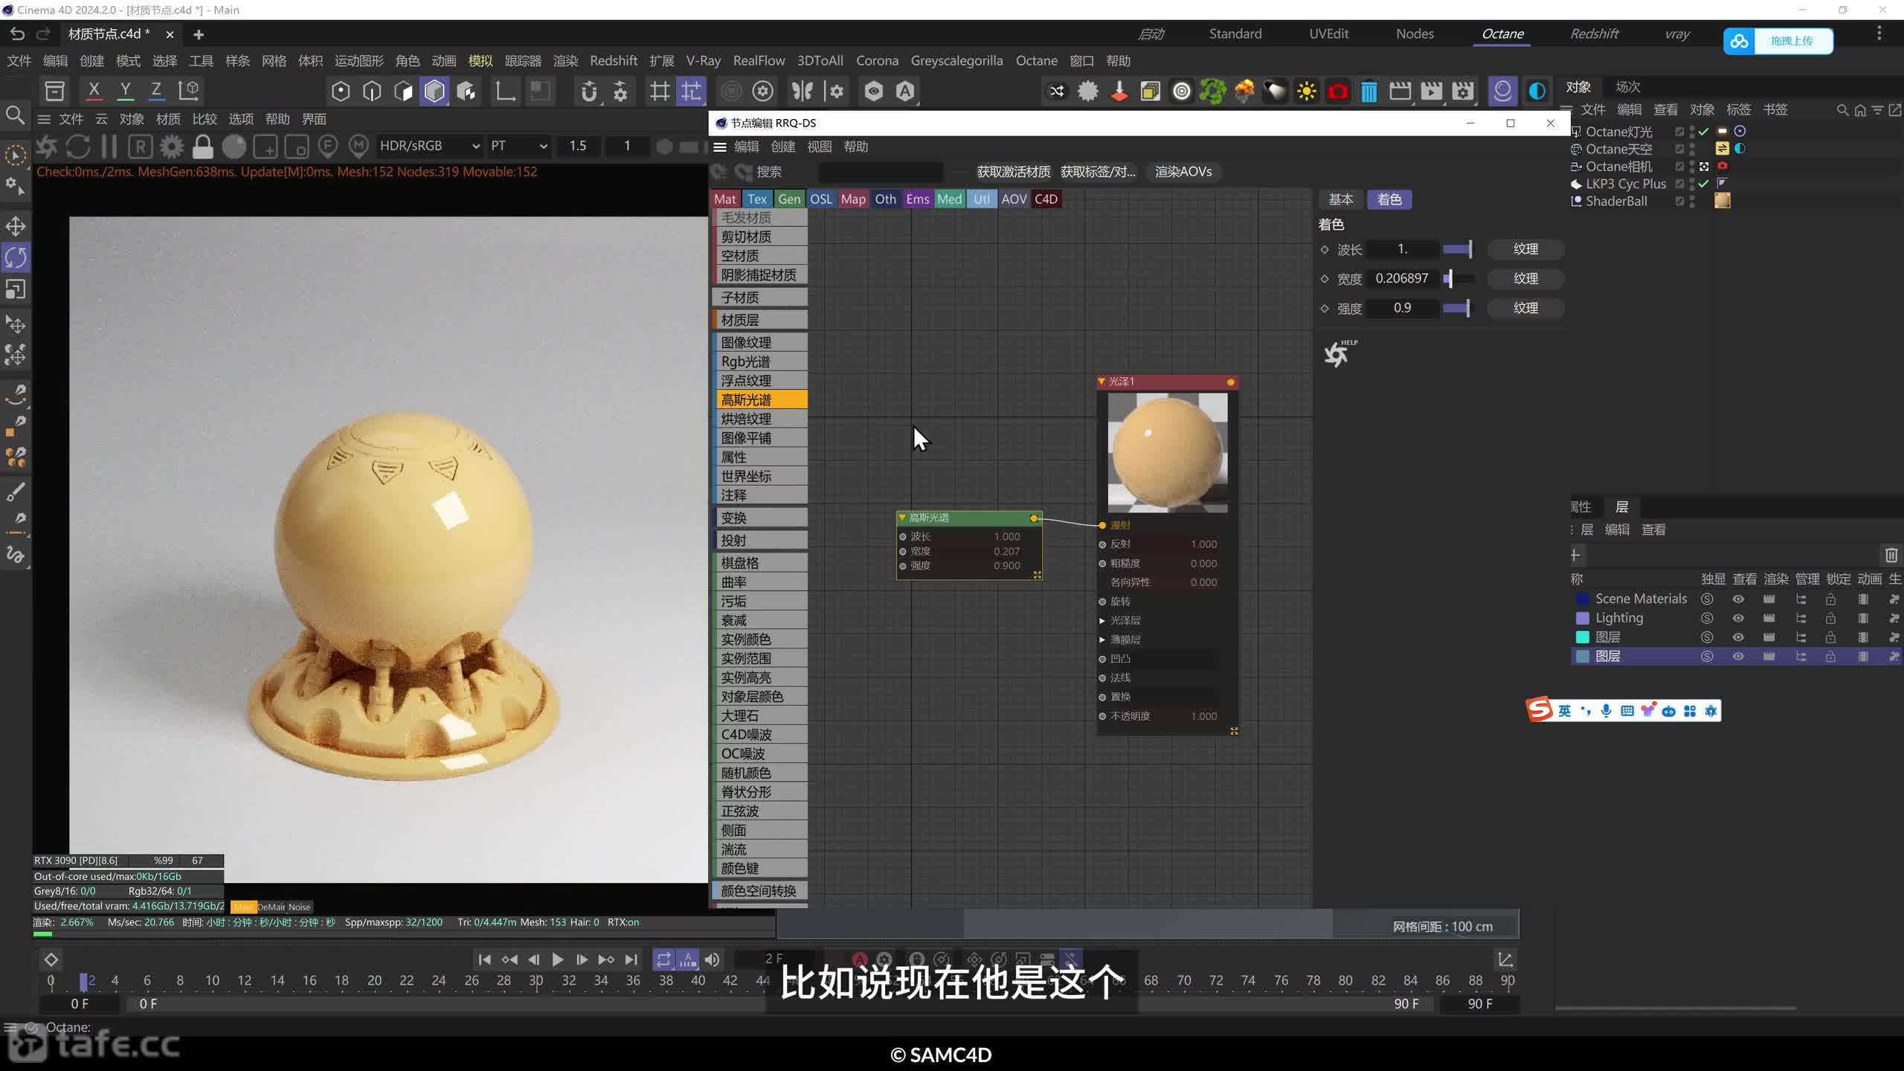This screenshot has height=1071, width=1904.
Task: Select the brush paint tool in left toolbar
Action: [x=16, y=492]
